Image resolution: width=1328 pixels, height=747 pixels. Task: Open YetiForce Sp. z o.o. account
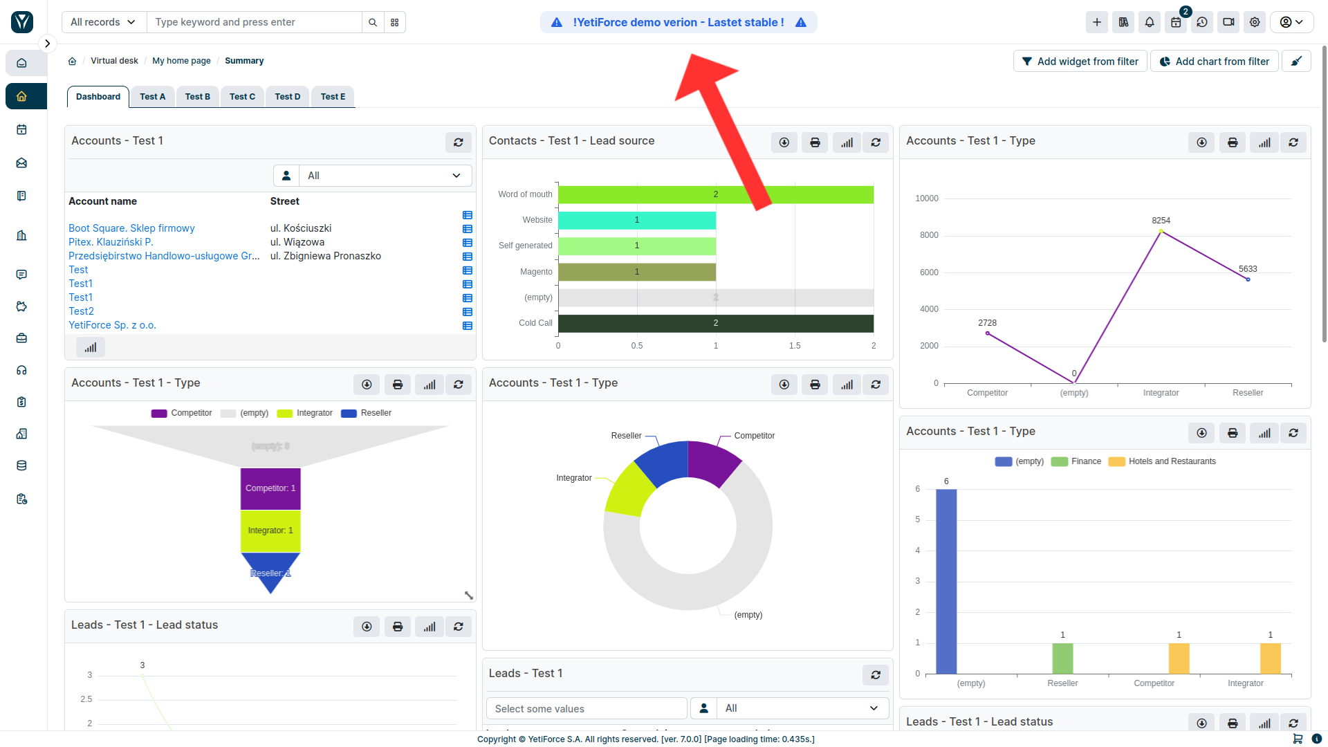point(112,325)
